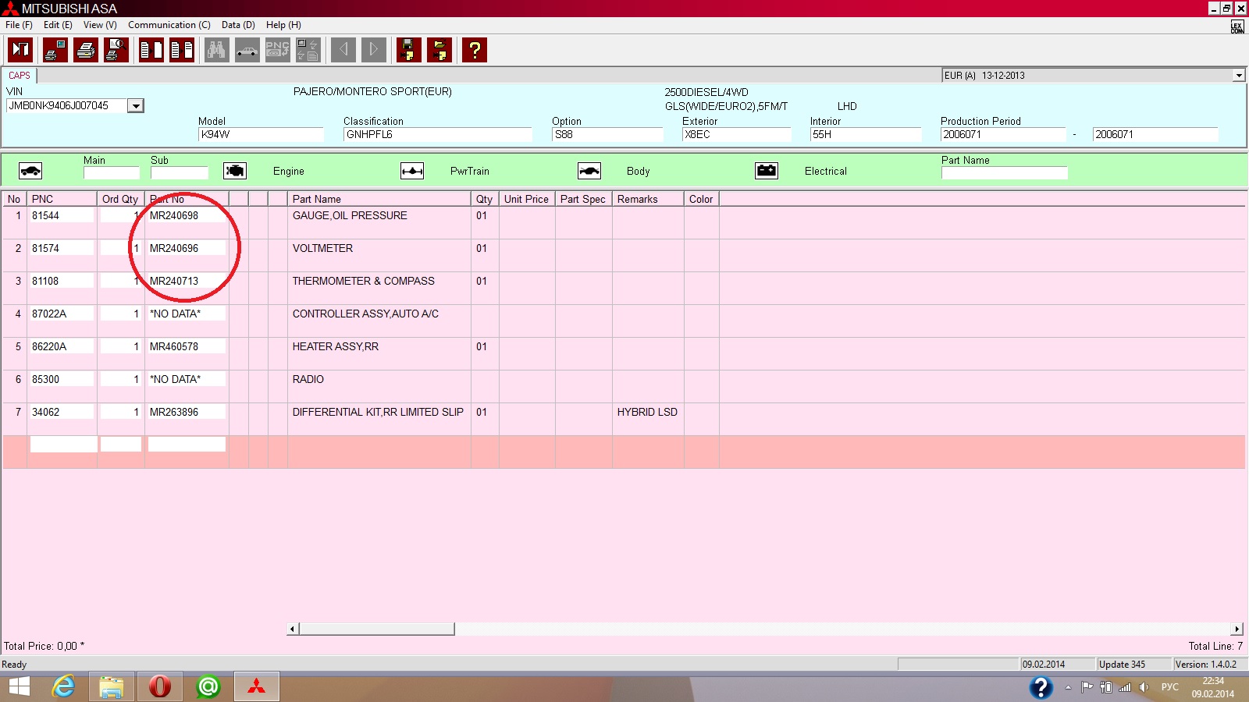Select the PwrTrain group icon
The width and height of the screenshot is (1249, 702).
point(412,171)
